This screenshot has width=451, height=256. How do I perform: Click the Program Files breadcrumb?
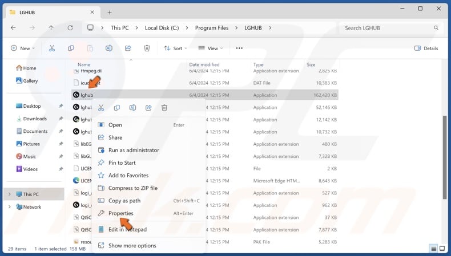click(211, 28)
